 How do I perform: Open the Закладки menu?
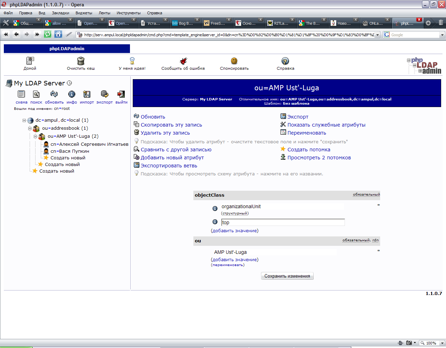(60, 13)
